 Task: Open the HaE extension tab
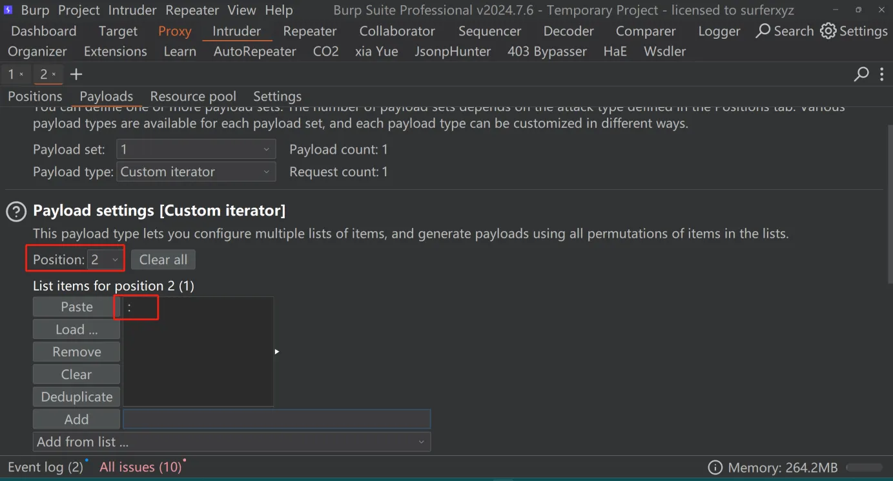click(x=615, y=52)
